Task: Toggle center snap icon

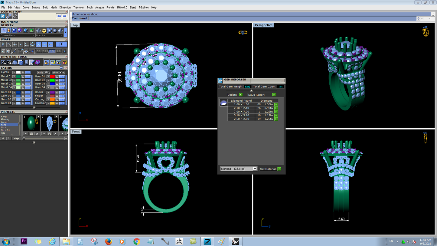Action: (x=38, y=44)
